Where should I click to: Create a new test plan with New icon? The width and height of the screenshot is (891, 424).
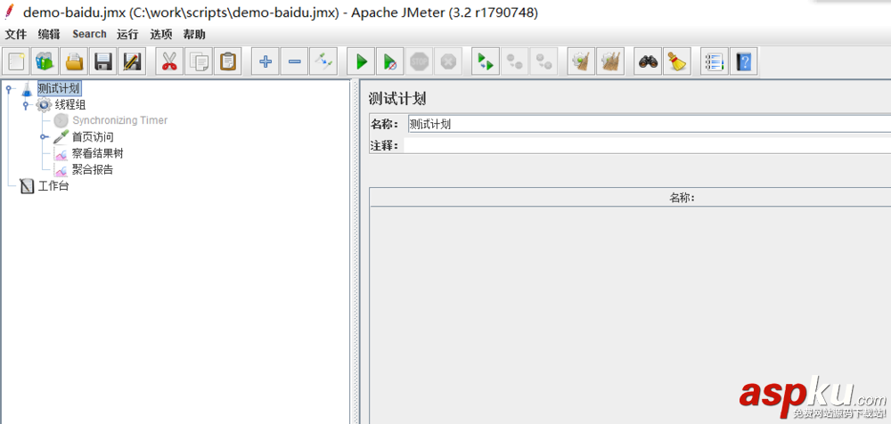pyautogui.click(x=16, y=61)
